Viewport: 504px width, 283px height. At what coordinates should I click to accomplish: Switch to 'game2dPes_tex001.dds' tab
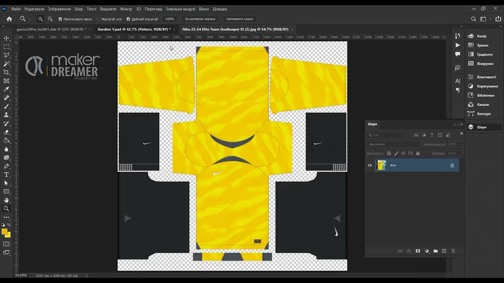pyautogui.click(x=51, y=29)
